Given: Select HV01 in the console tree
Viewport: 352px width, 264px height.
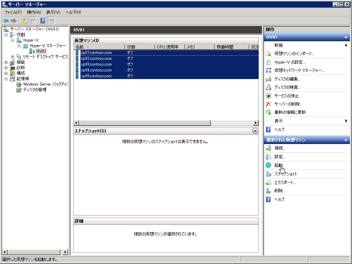Looking at the screenshot, I should coord(41,52).
